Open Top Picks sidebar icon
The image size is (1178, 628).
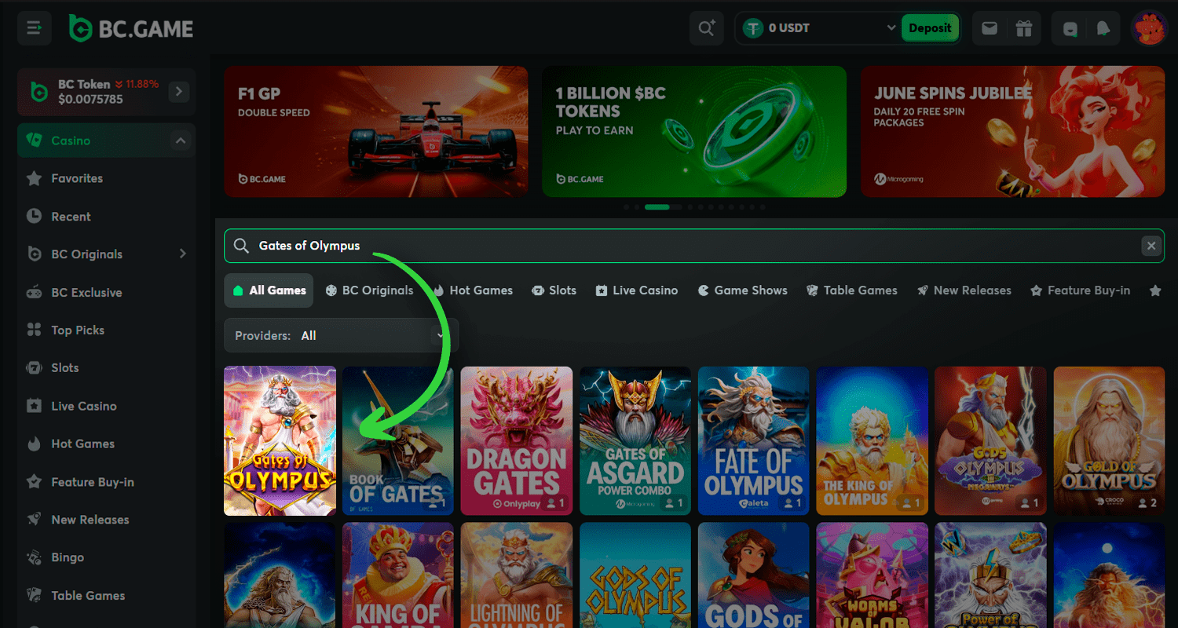(34, 330)
